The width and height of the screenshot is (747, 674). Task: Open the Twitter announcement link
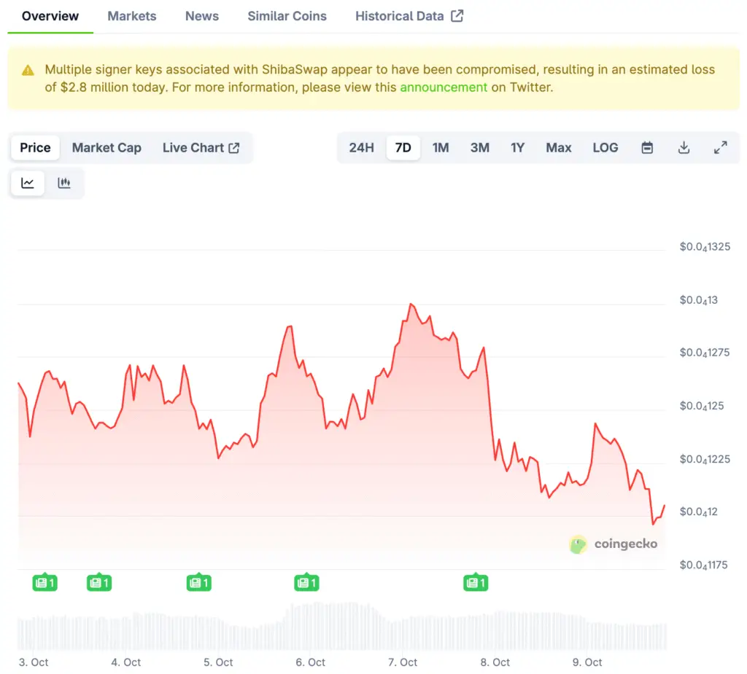(444, 87)
